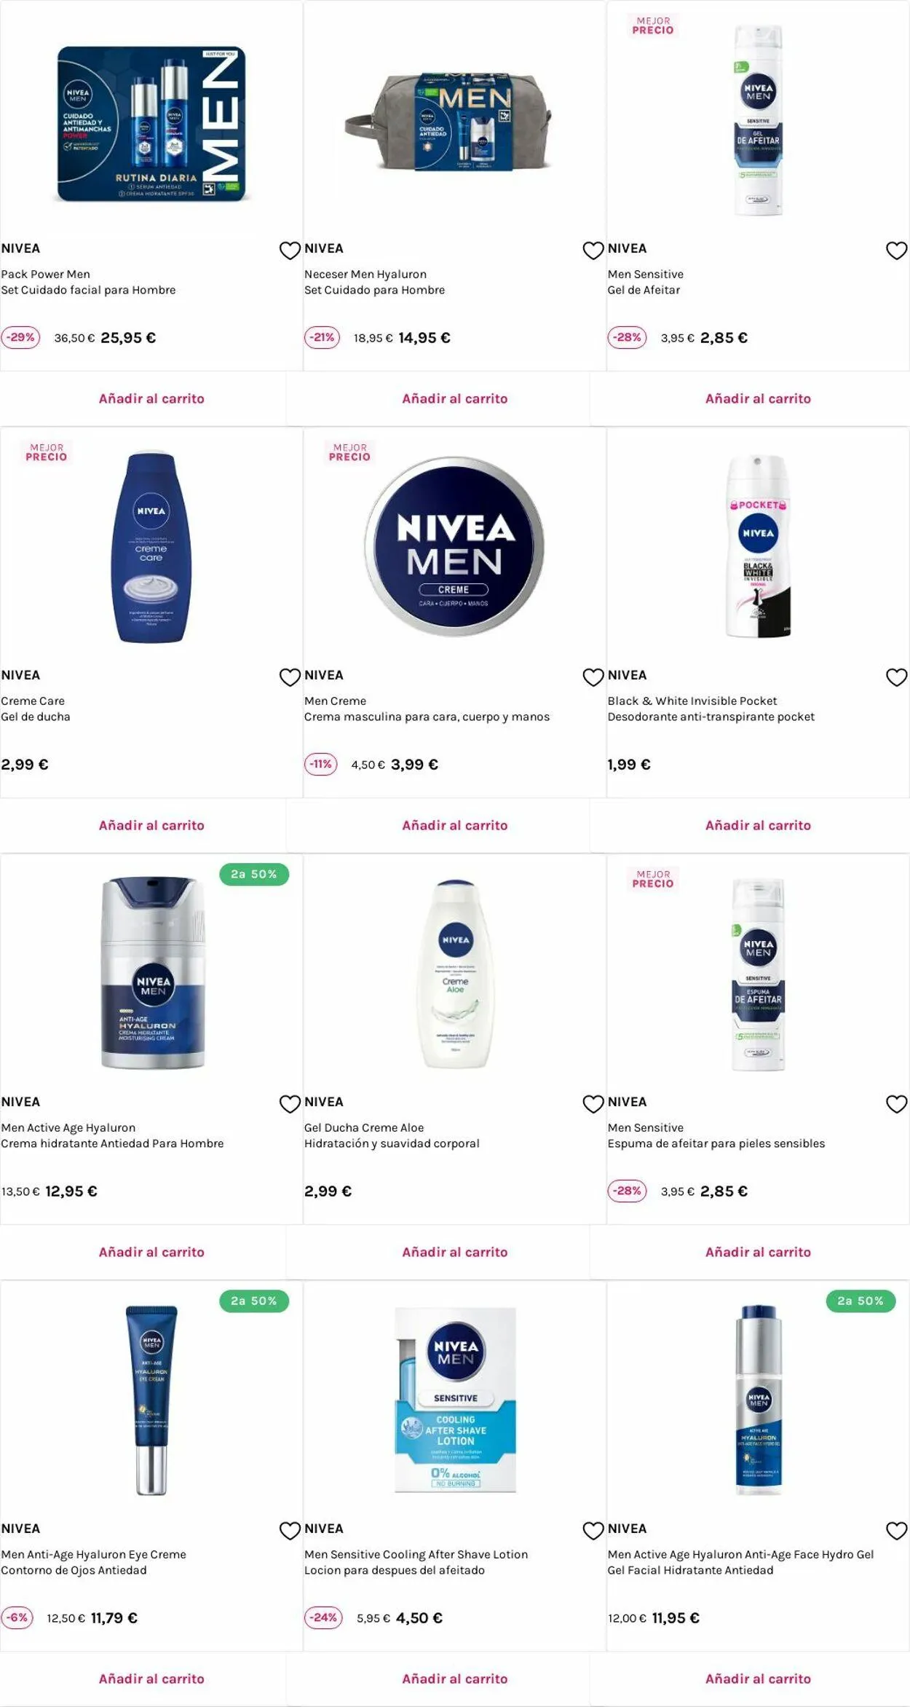Viewport: 910px width, 1707px height.
Task: Click heart icon for Neceser Men Hyaluron
Action: [593, 251]
